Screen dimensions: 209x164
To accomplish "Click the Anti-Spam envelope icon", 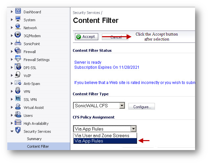I will (18, 84).
